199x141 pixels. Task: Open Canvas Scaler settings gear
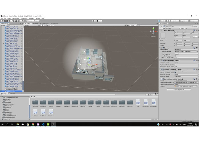[x=198, y=61]
